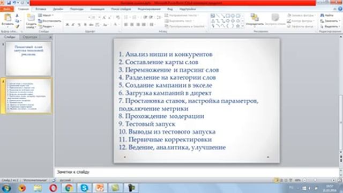Apply strikethrough formatting
Image resolution: width=343 pixels, height=193 pixels.
coord(91,25)
